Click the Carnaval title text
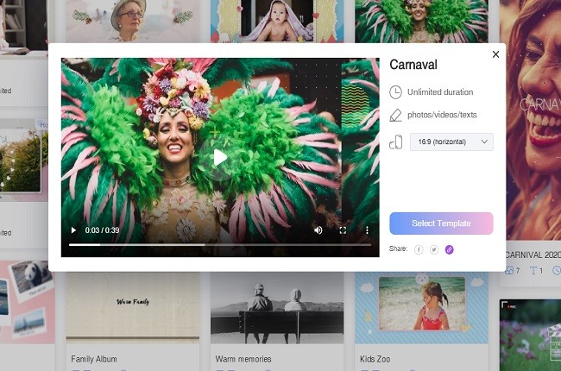 point(413,65)
